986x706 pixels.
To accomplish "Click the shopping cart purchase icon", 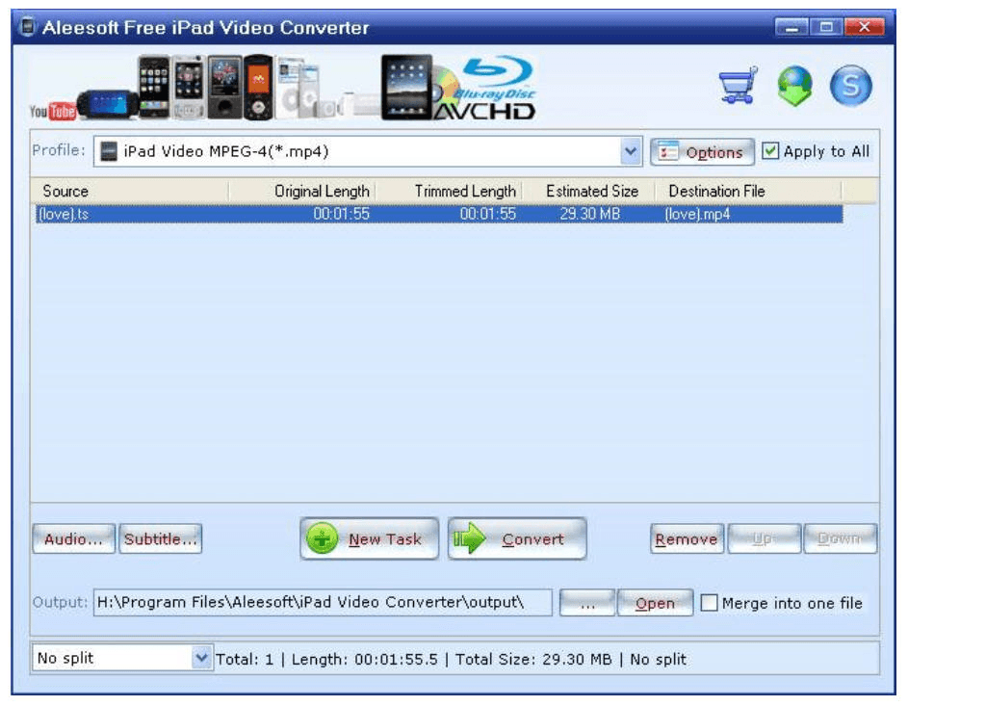I will click(738, 87).
